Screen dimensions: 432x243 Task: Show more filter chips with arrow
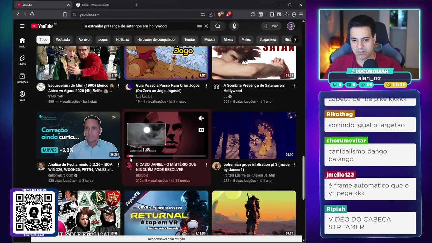tap(295, 39)
